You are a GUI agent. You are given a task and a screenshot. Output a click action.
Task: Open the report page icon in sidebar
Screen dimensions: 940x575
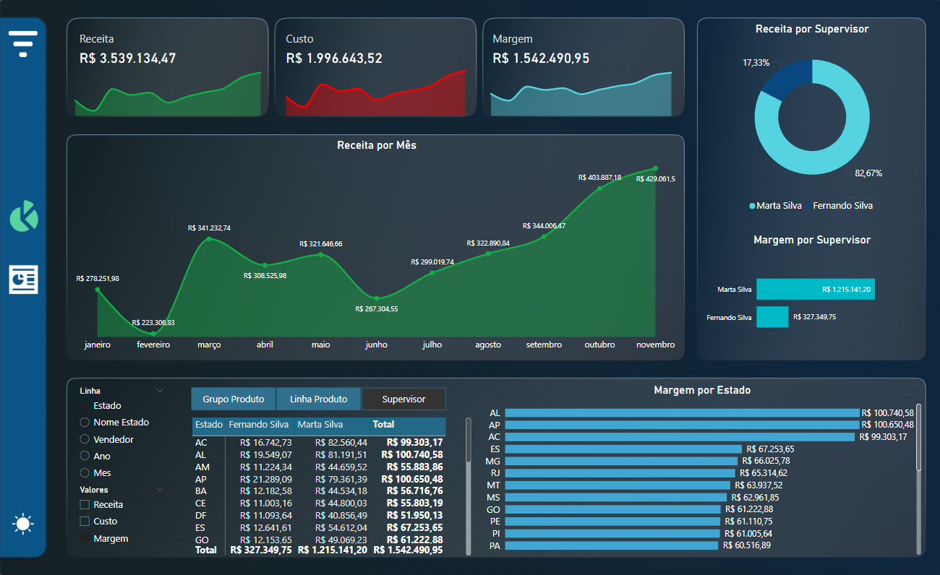[23, 280]
